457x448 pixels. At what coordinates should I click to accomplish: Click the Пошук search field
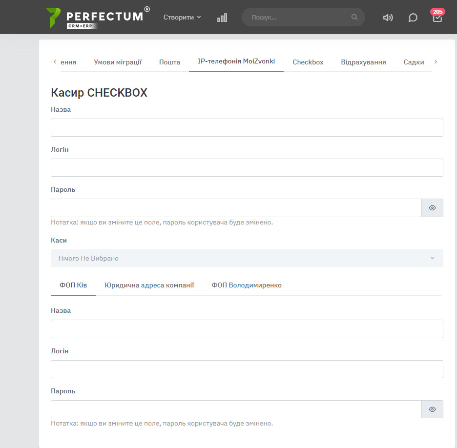pos(298,17)
